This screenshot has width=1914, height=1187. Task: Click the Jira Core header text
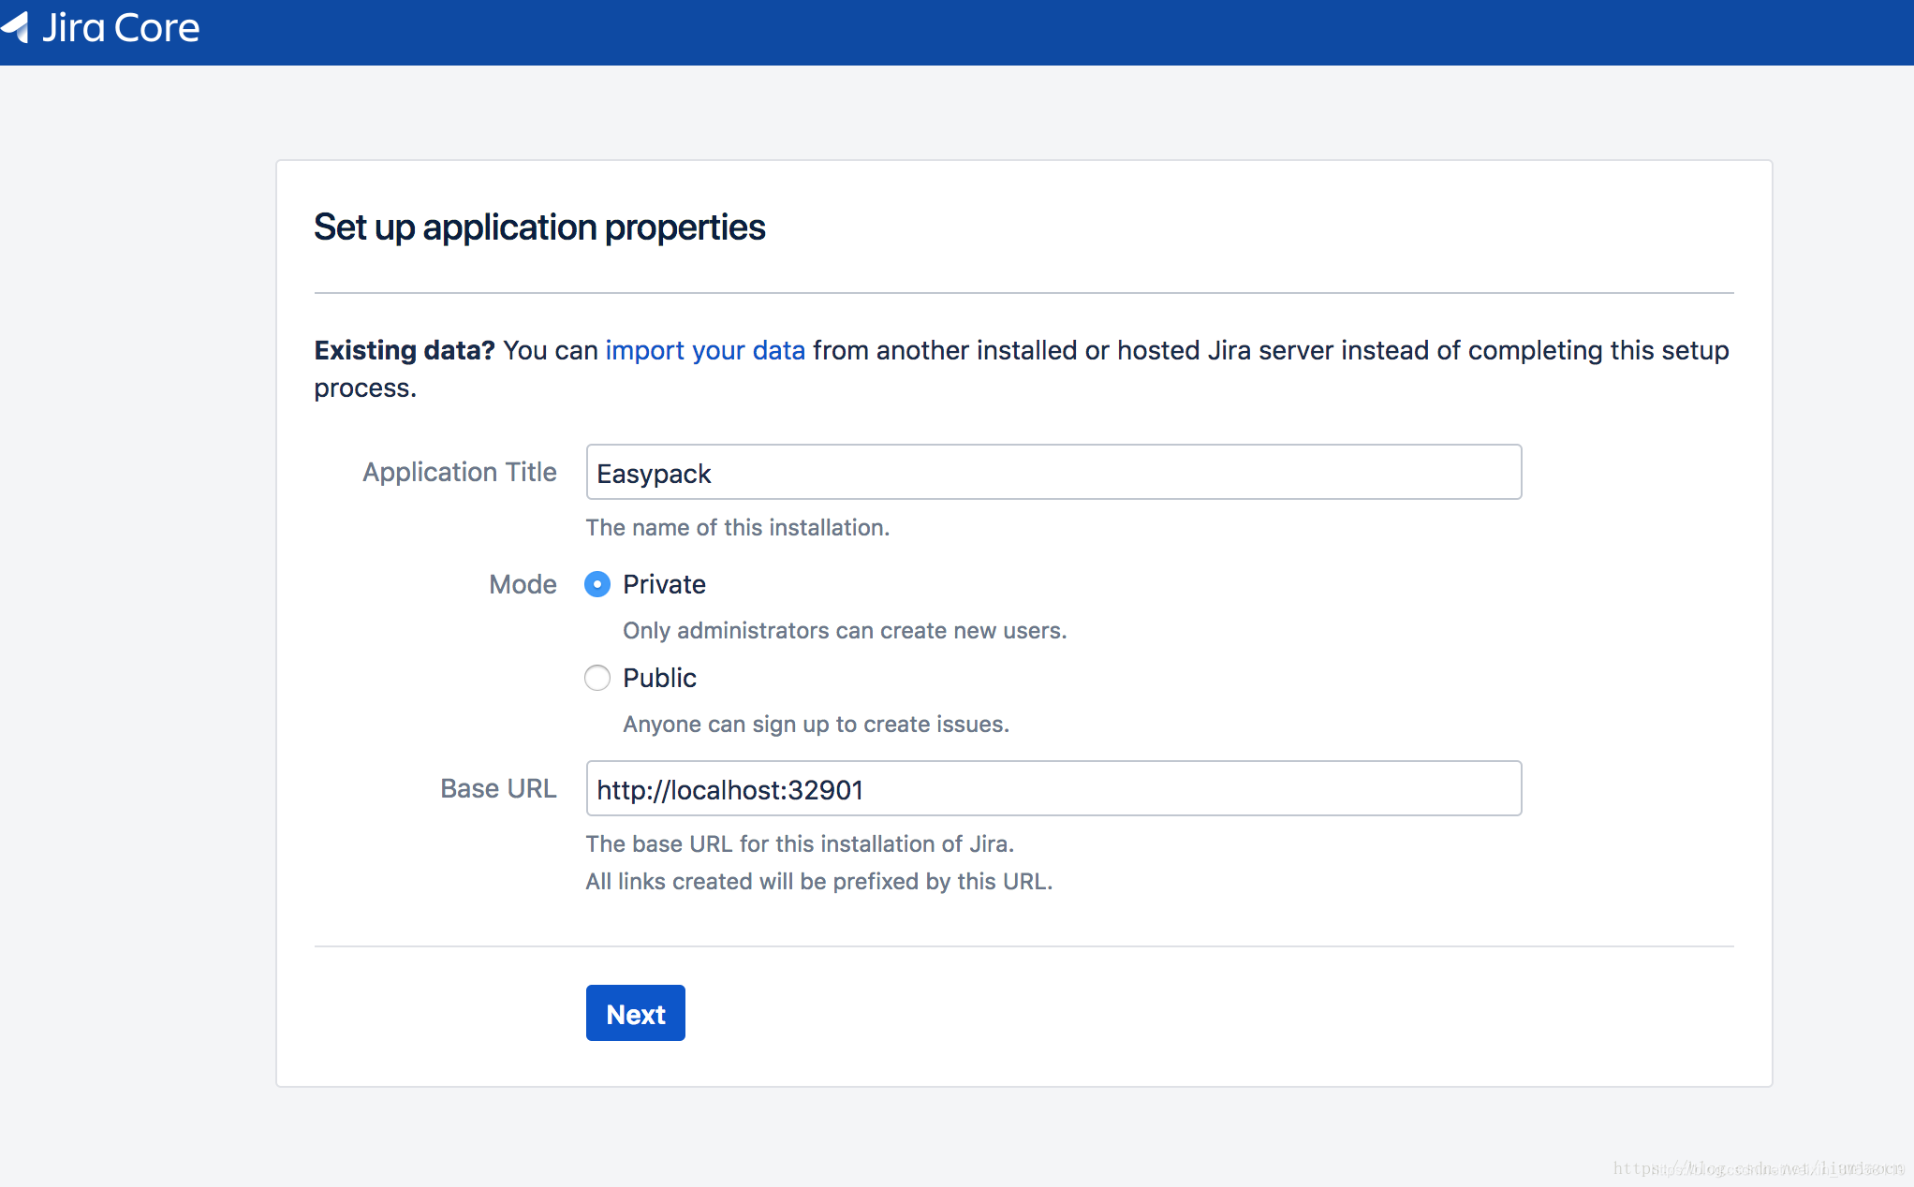coord(121,27)
